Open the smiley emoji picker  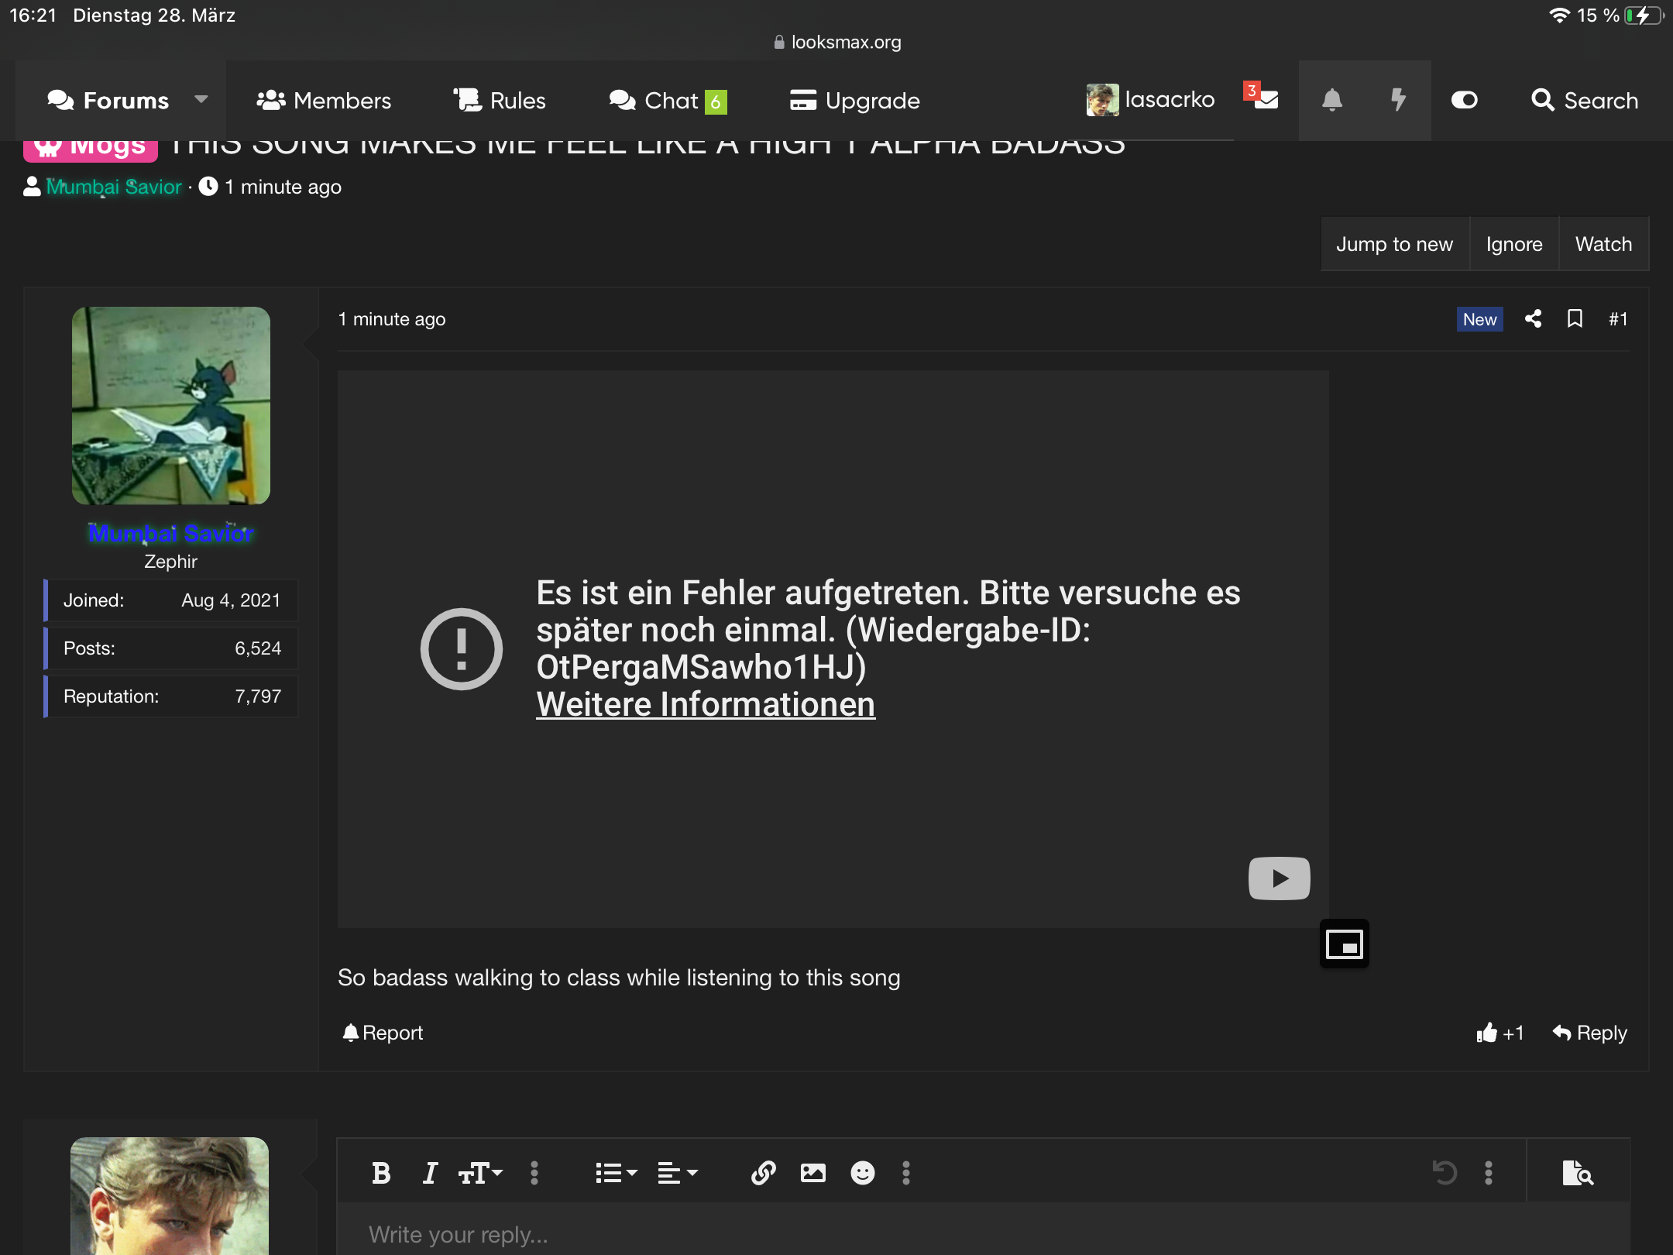click(863, 1173)
